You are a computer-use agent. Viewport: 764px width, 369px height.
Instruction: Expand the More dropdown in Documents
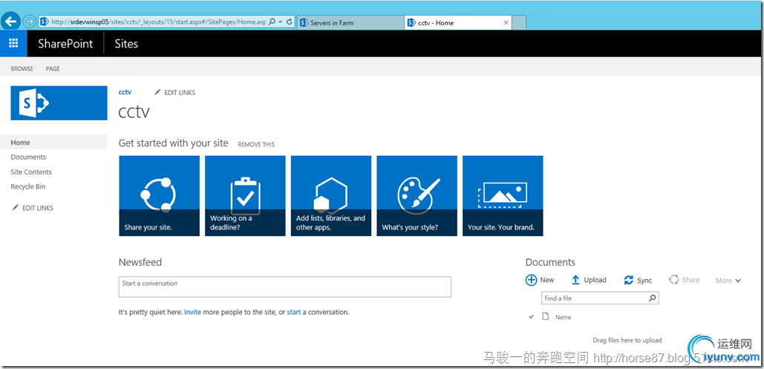point(728,281)
